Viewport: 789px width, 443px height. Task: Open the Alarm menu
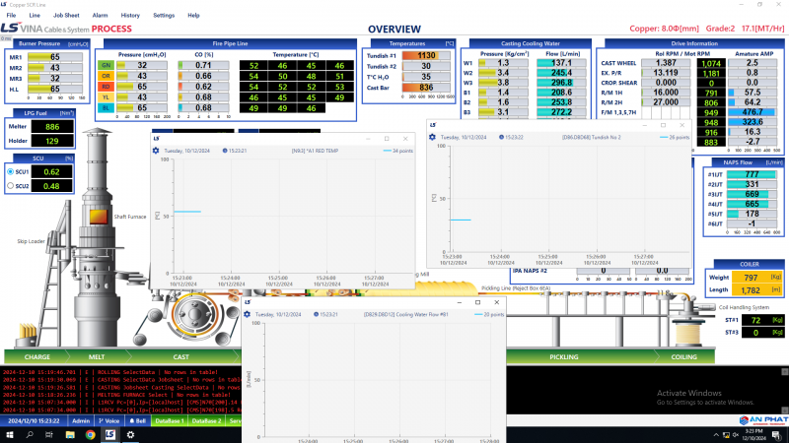(x=99, y=16)
